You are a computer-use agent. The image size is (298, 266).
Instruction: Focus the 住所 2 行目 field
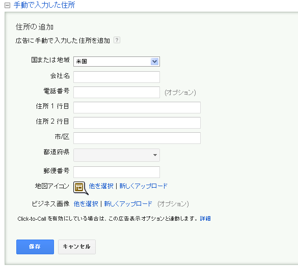tap(137, 123)
